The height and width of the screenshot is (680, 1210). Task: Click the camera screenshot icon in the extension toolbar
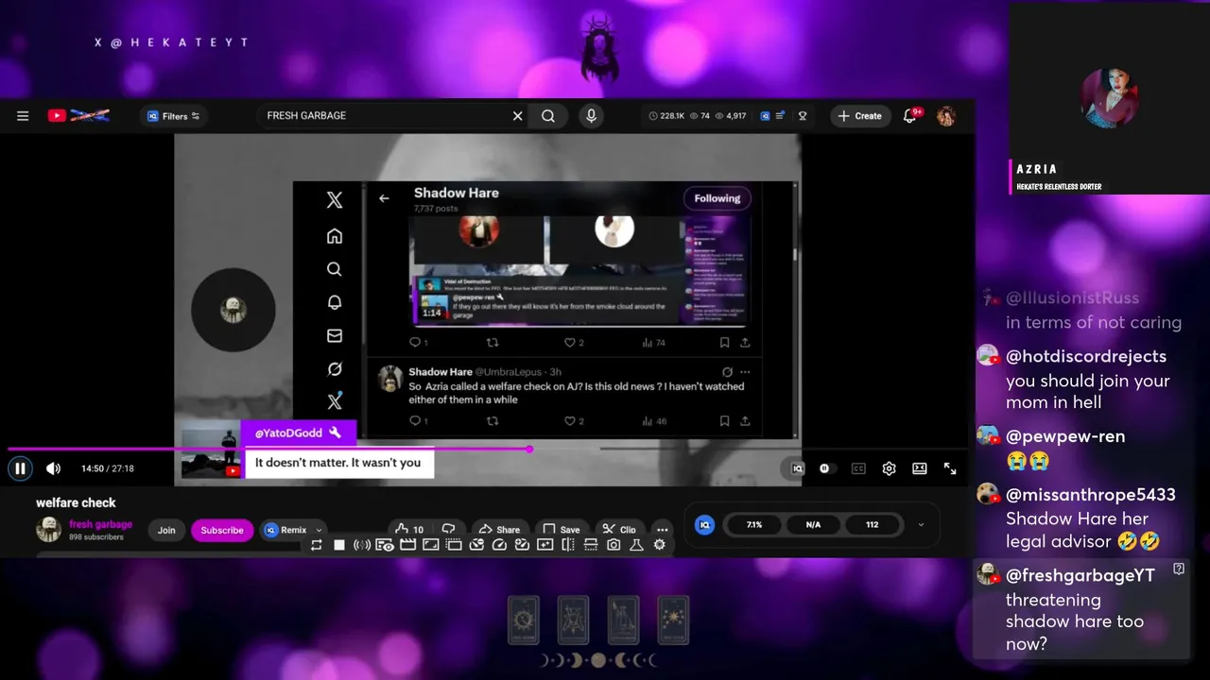614,545
